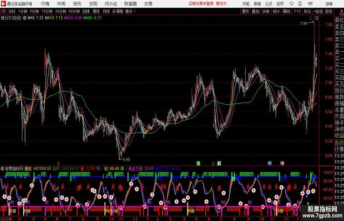Toggle the side panel icon at chart top right
This screenshot has width=344, height=221.
(316, 18)
